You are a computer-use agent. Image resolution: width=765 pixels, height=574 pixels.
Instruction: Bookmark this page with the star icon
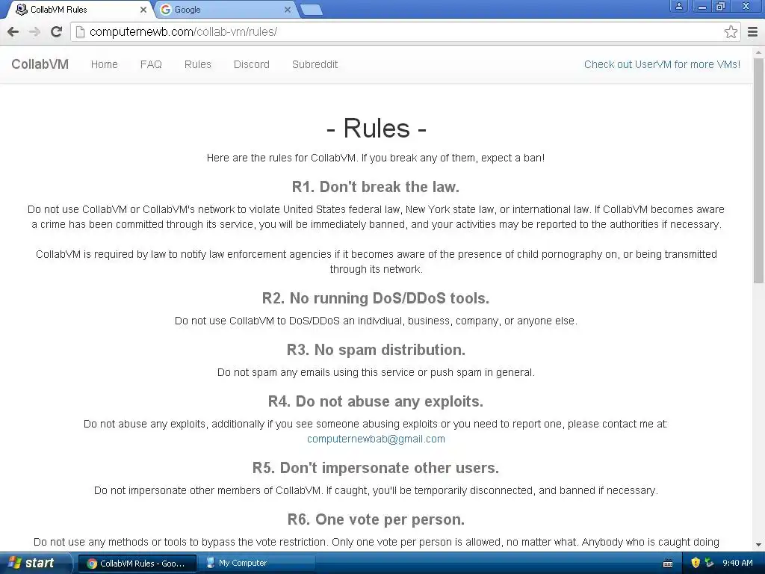(x=731, y=31)
